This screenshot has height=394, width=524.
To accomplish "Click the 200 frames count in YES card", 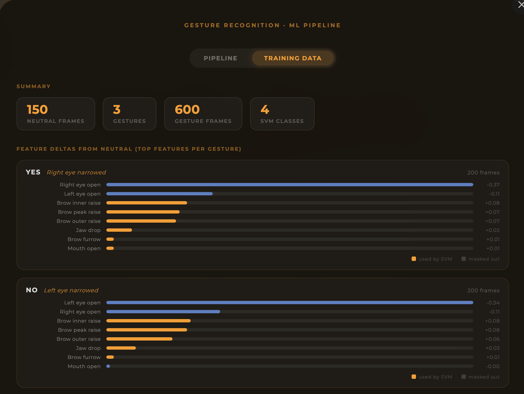I will [483, 172].
